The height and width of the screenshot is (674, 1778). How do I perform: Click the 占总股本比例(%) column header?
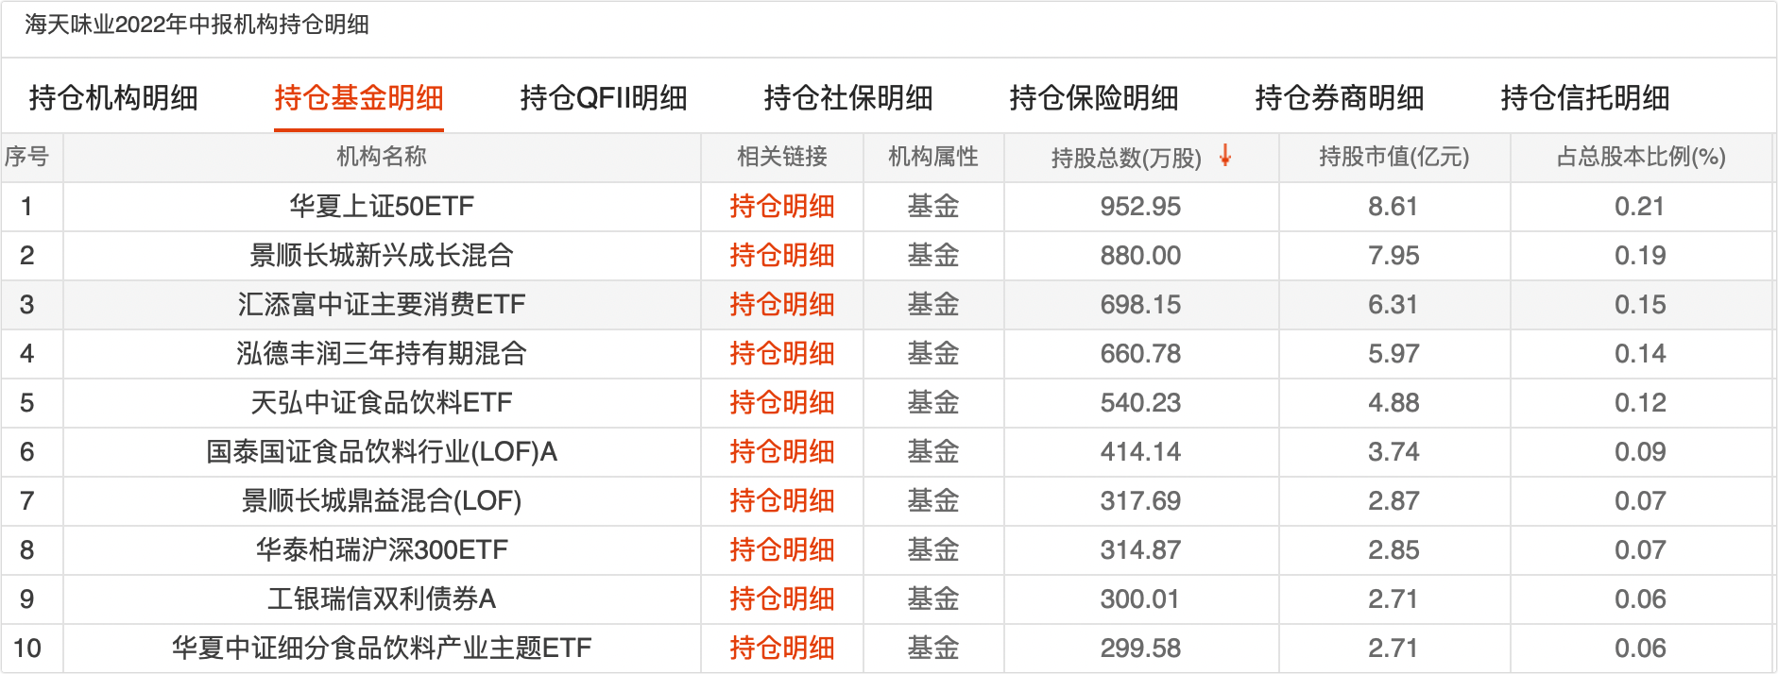click(1641, 157)
